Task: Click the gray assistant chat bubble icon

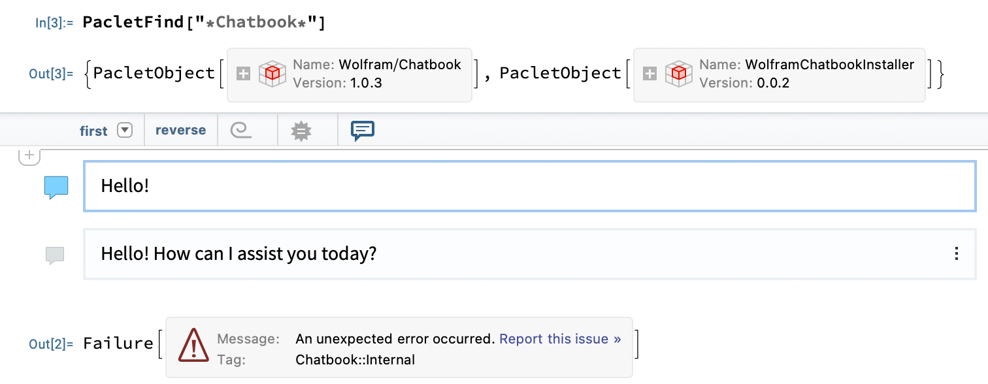Action: point(55,254)
